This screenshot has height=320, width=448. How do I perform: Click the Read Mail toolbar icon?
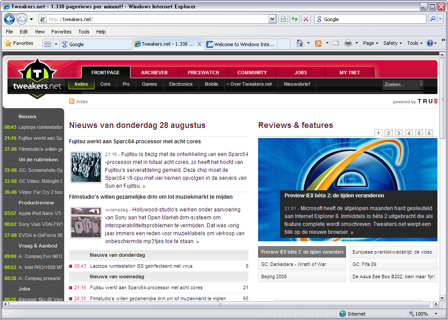(336, 44)
